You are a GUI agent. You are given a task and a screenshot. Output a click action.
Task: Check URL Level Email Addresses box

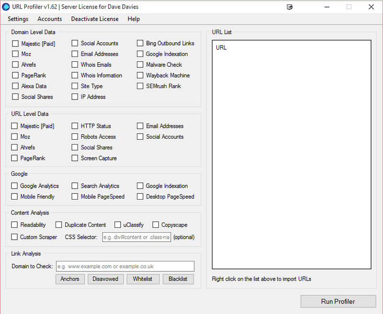[140, 126]
